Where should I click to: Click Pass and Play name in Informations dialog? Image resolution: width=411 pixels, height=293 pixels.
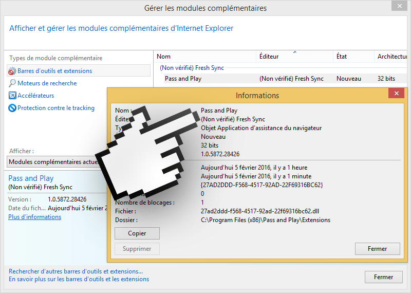click(219, 111)
